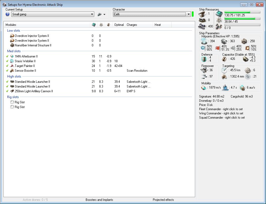This screenshot has height=204, width=266.
Task: Click the targeting range icon showing 45.5 km
Action: pyautogui.click(x=224, y=70)
